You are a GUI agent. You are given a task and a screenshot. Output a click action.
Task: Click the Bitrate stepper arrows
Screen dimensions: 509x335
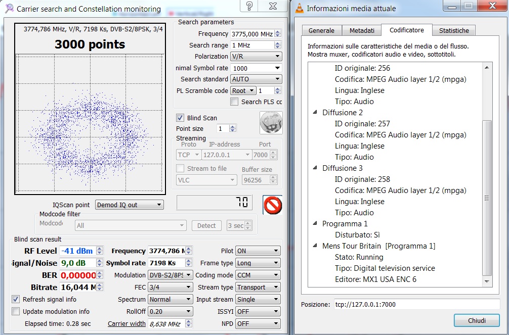[x=100, y=288]
